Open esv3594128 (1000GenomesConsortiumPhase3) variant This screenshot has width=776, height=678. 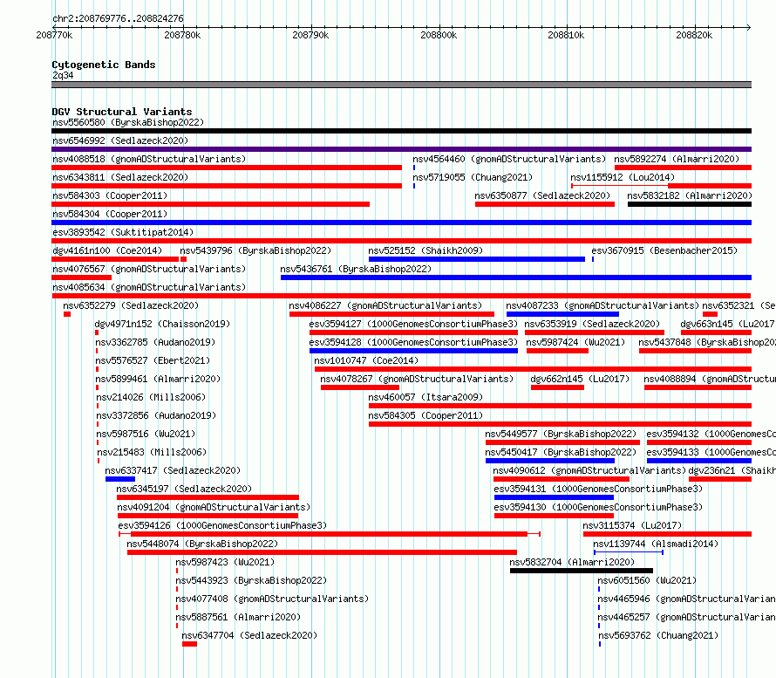click(414, 351)
